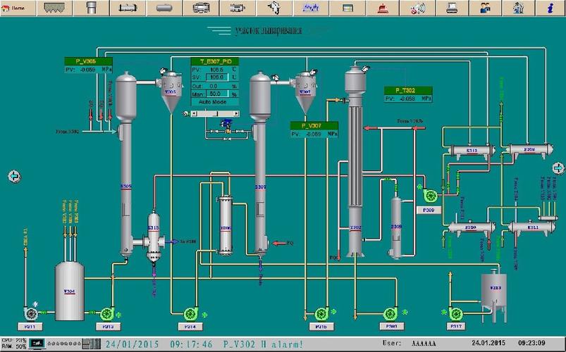This screenshot has width=566, height=352.
Task: Toggle the green pump P309
Action: pos(429,196)
